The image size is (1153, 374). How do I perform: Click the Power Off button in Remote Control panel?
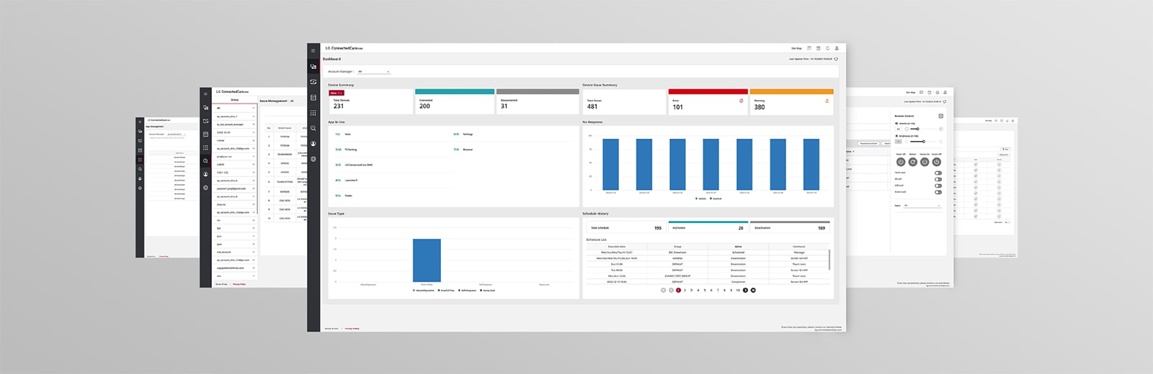tap(901, 162)
